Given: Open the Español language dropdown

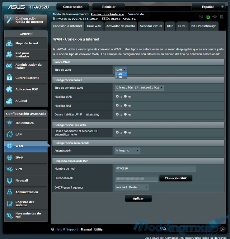Looking at the screenshot, I should click(208, 7).
